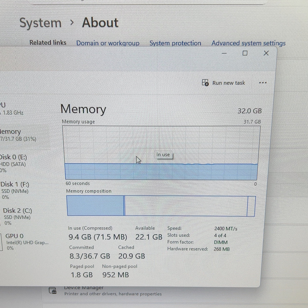This screenshot has height=308, width=308.
Task: Click the Hardware reserved label
Action: [188, 249]
